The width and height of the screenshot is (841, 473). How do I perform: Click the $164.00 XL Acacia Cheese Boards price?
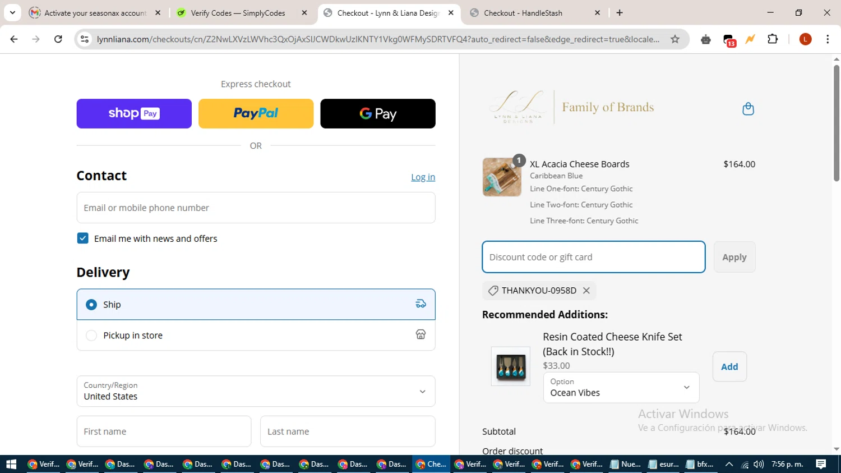pos(739,164)
